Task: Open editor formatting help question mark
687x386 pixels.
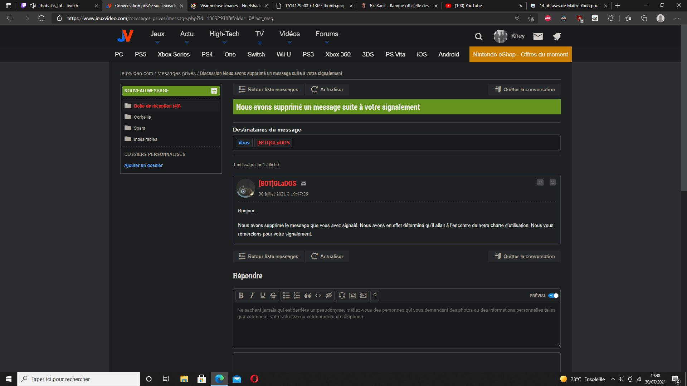Action: click(375, 296)
